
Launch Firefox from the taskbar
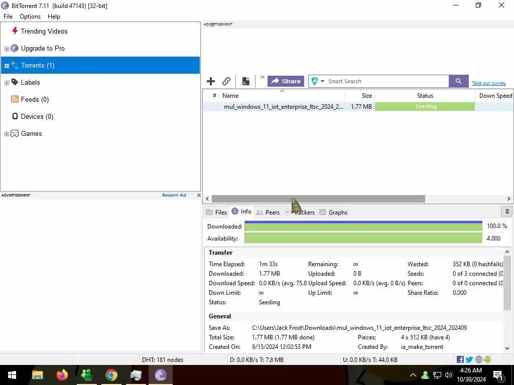pyautogui.click(x=62, y=375)
